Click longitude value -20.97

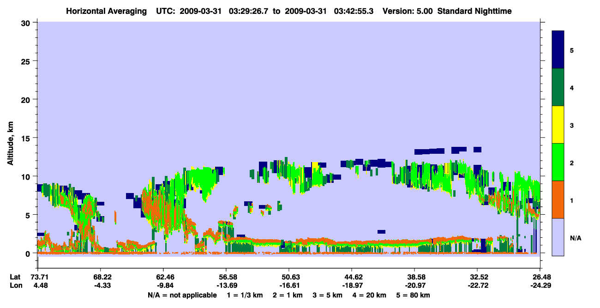(414, 285)
